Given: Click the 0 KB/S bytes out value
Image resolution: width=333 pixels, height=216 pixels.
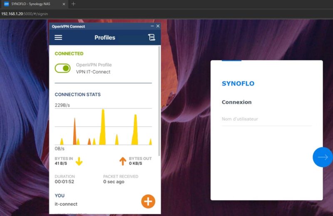Looking at the screenshot, I should click(136, 163).
